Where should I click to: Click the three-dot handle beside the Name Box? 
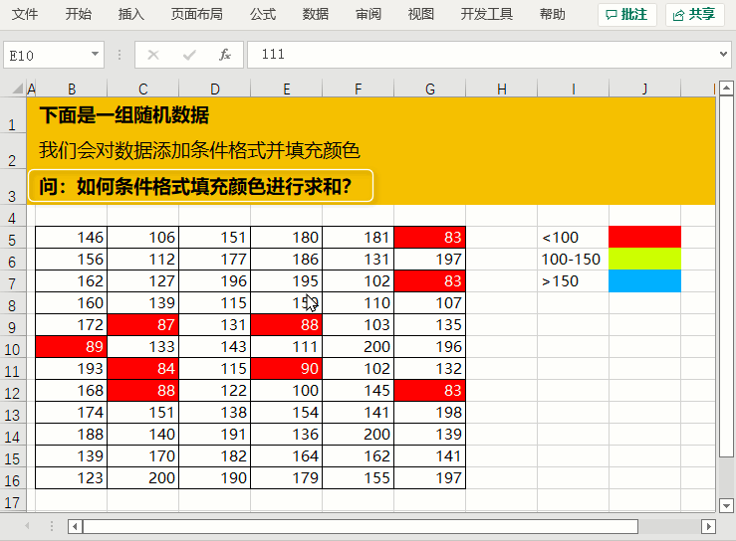(x=120, y=55)
